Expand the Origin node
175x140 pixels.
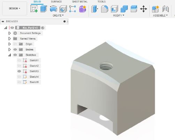click(9, 44)
